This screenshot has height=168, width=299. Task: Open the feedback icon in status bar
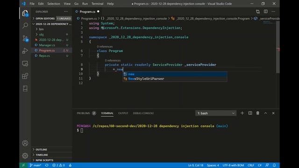pyautogui.click(x=267, y=165)
